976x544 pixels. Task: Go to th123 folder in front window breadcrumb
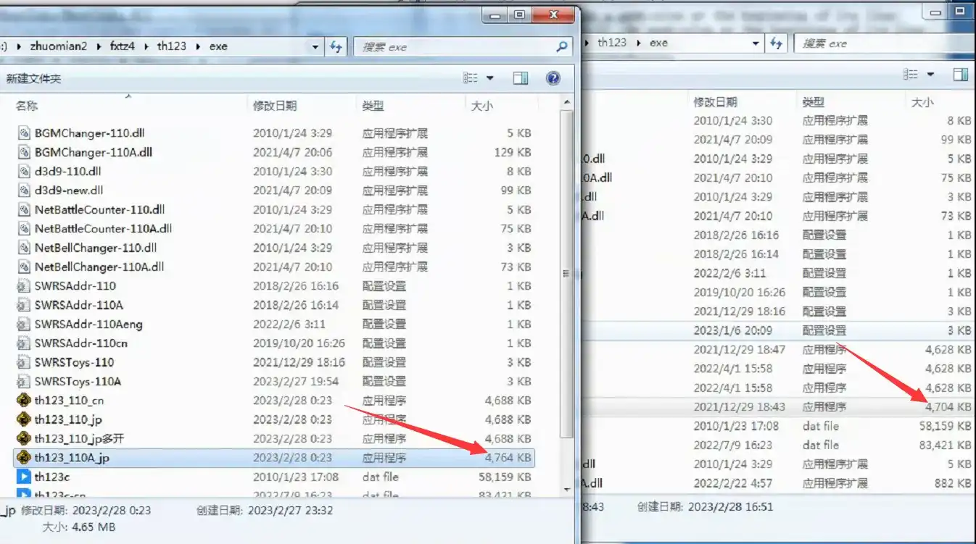coord(172,46)
